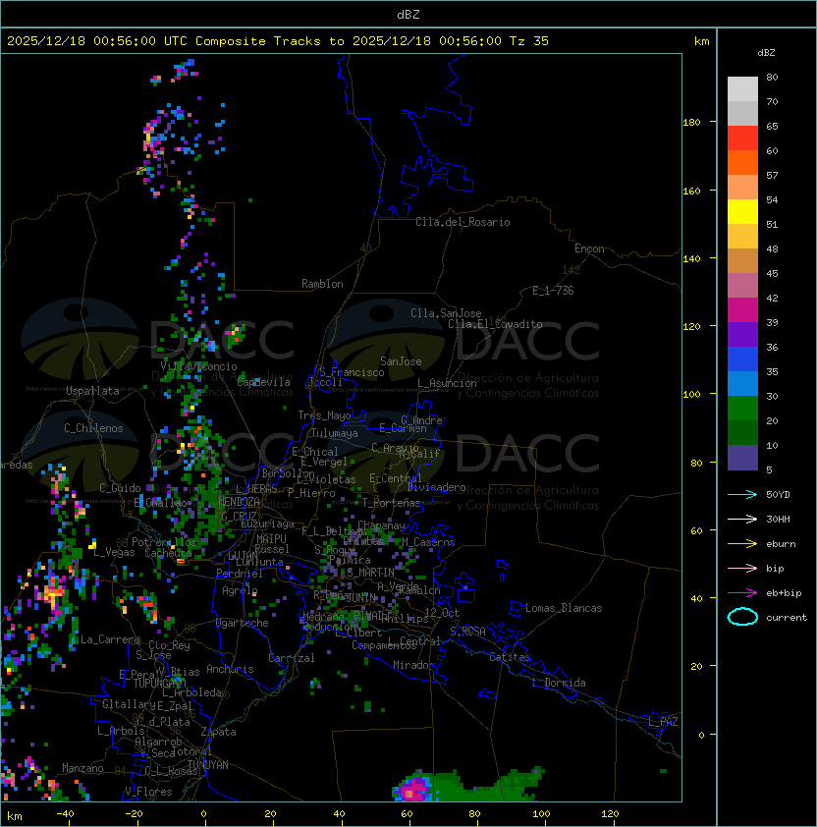This screenshot has height=827, width=817.
Task: Click the Clla.El_Cavadito place label
Action: pos(495,324)
